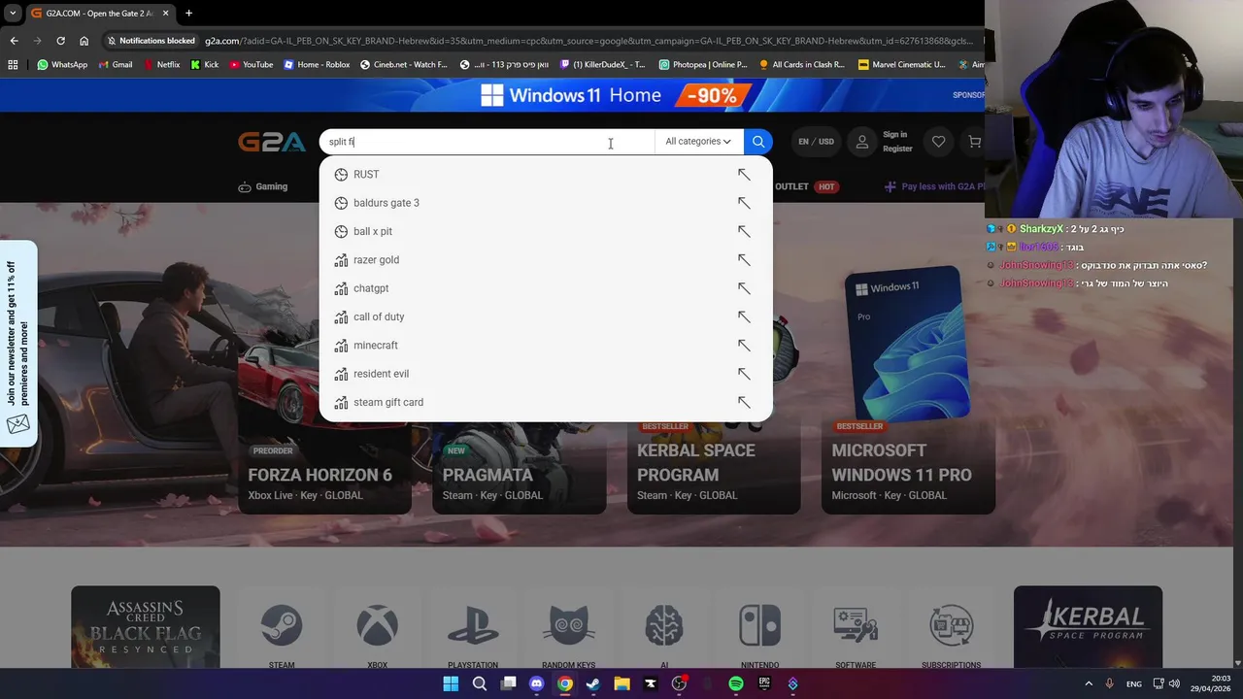This screenshot has height=699, width=1243.
Task: Fill search with razer gold arrow
Action: click(744, 260)
